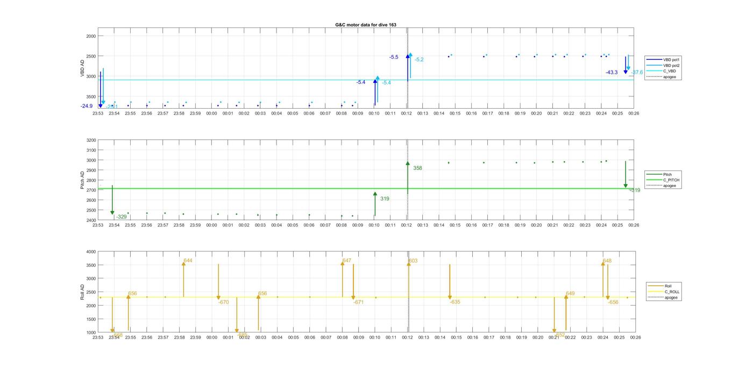Click the '1000' tick on Roll axis
Screen dimensions: 753x373
pos(91,333)
